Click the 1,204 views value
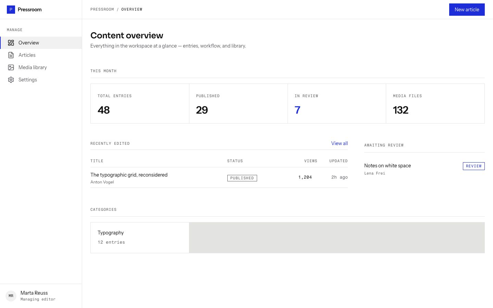 [305, 177]
